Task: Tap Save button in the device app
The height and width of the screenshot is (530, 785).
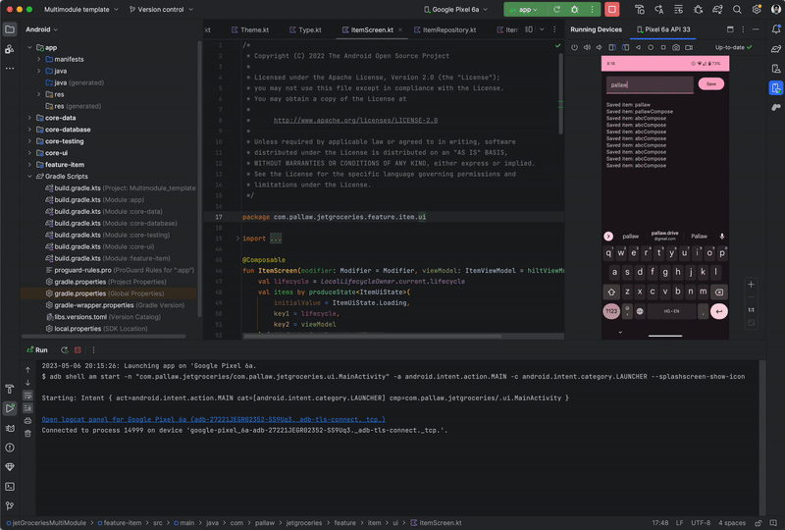Action: pos(710,84)
